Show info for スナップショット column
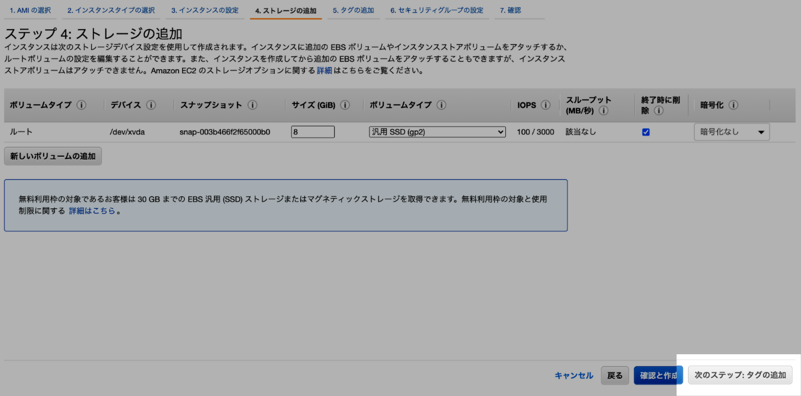801x396 pixels. [x=252, y=105]
